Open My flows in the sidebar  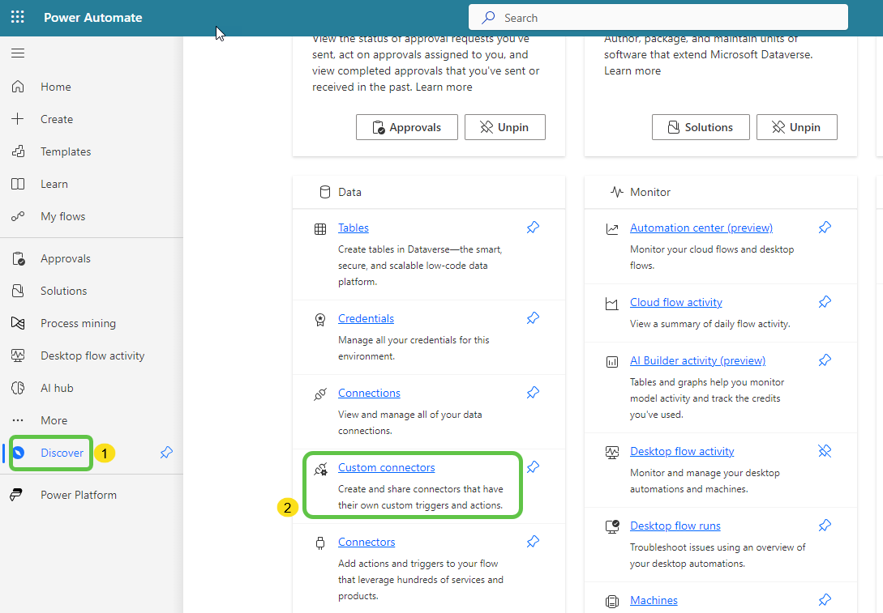pyautogui.click(x=62, y=216)
